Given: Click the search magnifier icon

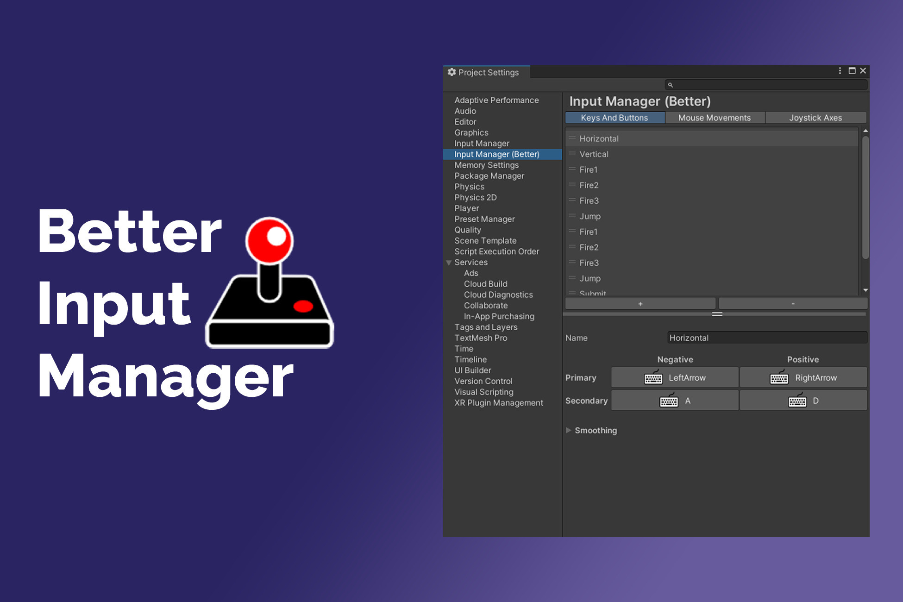Looking at the screenshot, I should [670, 85].
